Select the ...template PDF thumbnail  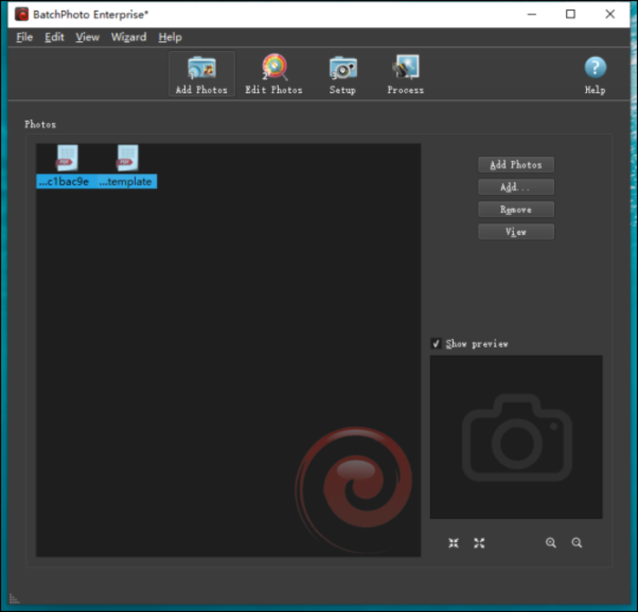127,158
